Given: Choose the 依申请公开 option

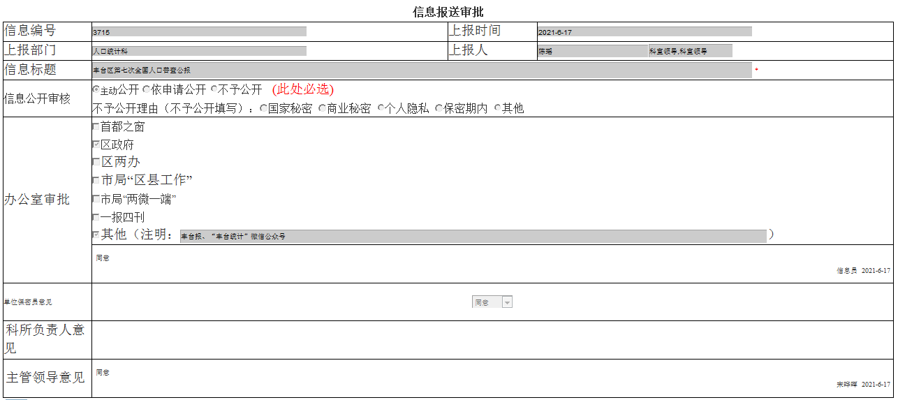Looking at the screenshot, I should (146, 89).
